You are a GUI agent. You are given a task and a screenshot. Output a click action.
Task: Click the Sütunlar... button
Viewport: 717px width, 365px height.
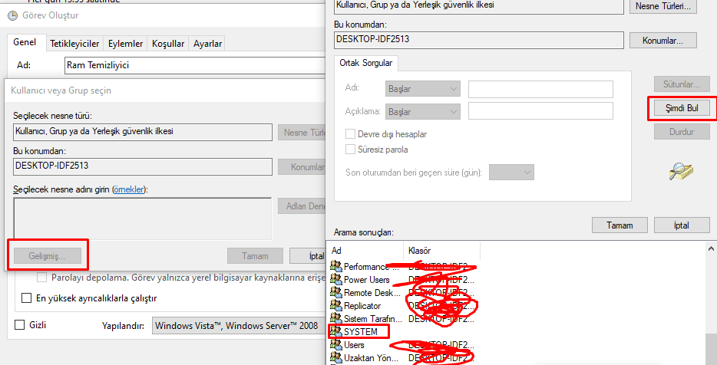pyautogui.click(x=682, y=84)
